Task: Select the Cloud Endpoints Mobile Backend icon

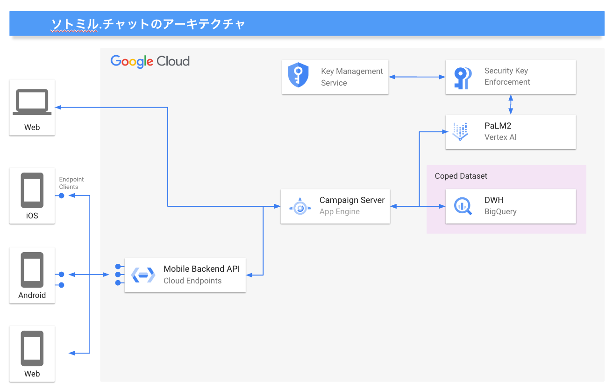Action: pyautogui.click(x=143, y=275)
